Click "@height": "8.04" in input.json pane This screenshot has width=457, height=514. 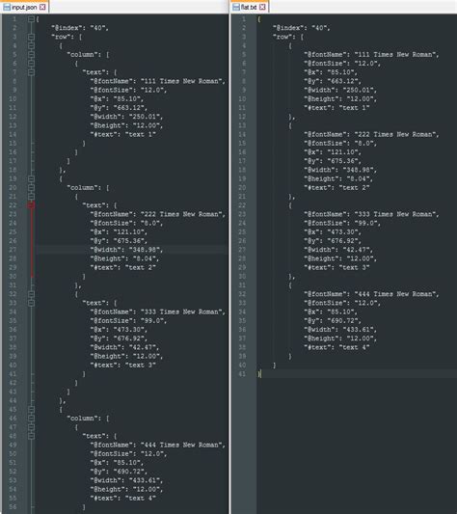[124, 258]
